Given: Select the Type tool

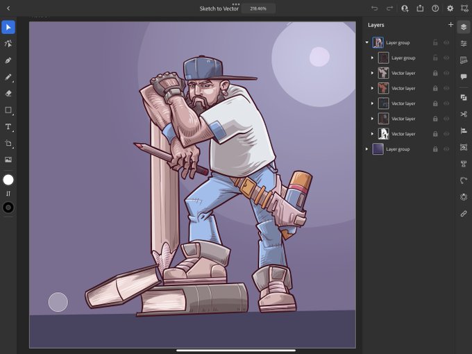Looking at the screenshot, I should click(x=8, y=127).
